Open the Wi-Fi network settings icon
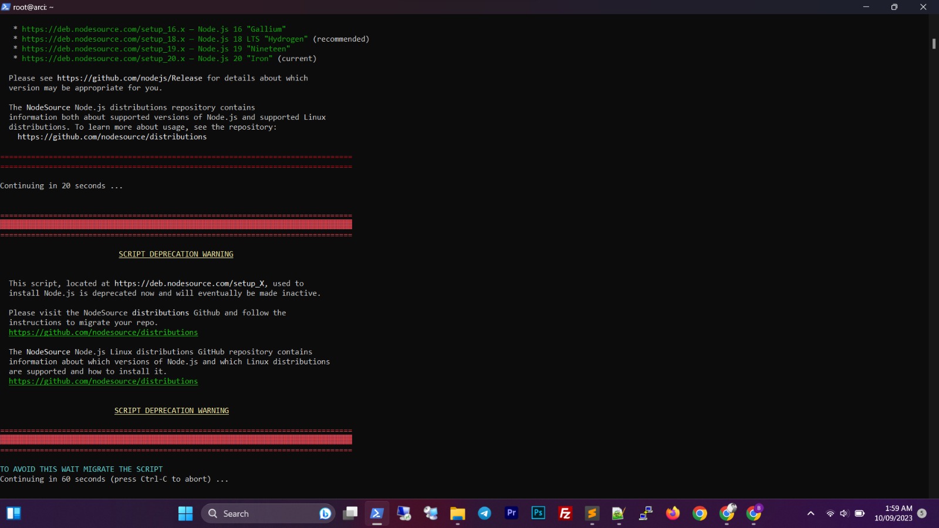The image size is (939, 528). (x=830, y=513)
